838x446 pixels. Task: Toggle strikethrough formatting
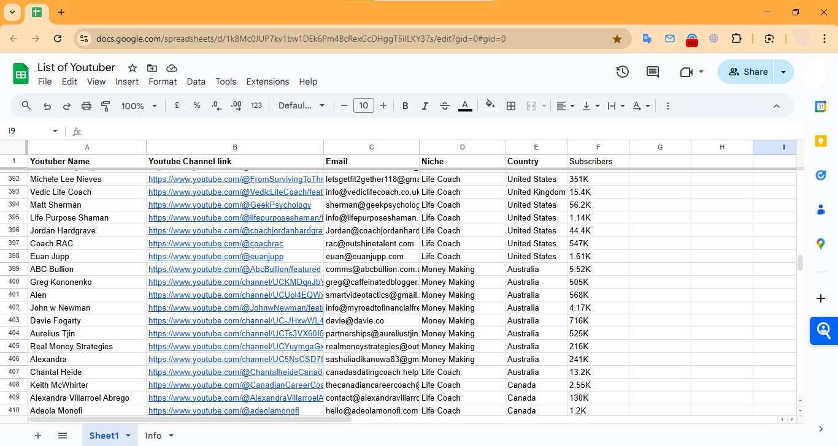coord(445,106)
